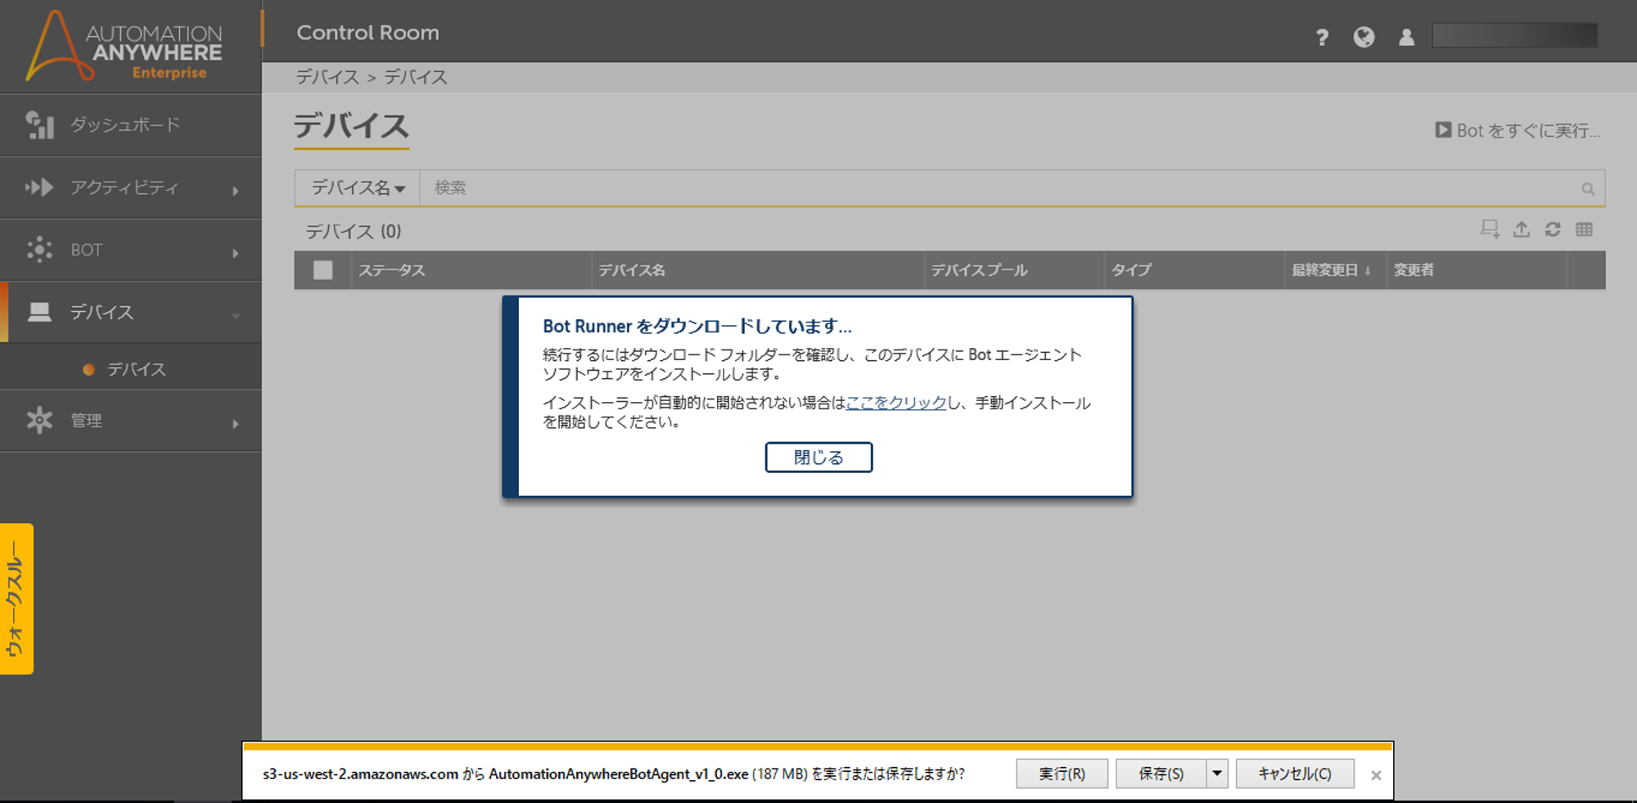The image size is (1637, 803).
Task: Click the BOT dots icon in sidebar
Action: (39, 250)
